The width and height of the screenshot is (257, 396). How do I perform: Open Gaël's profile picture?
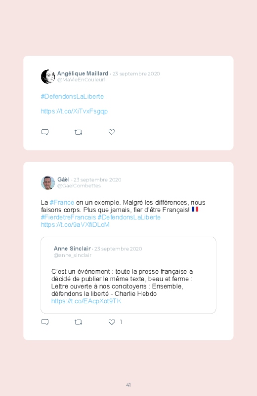[48, 182]
